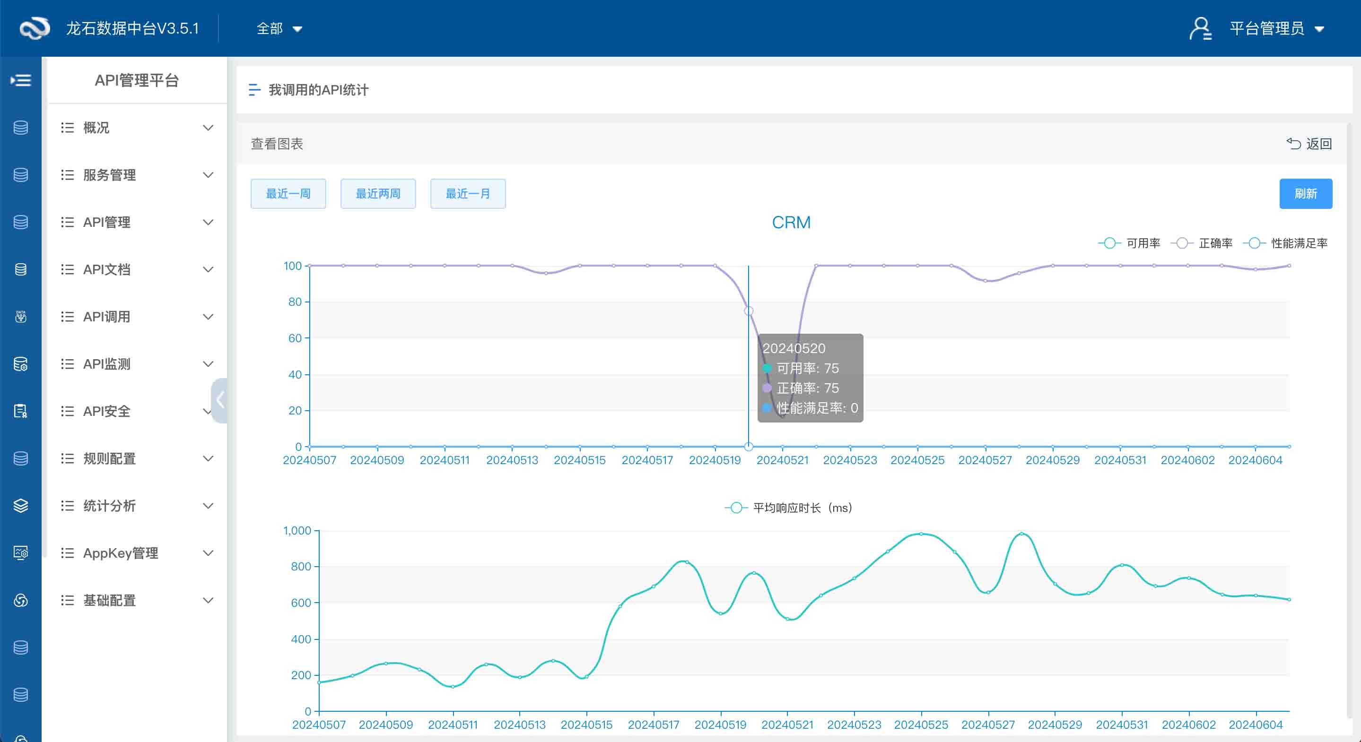Click the list icon beside 我调用的API统计
Viewport: 1361px width, 742px height.
click(x=254, y=90)
